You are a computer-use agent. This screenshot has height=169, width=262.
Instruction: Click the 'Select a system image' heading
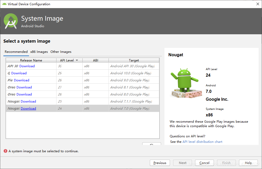(x=27, y=41)
